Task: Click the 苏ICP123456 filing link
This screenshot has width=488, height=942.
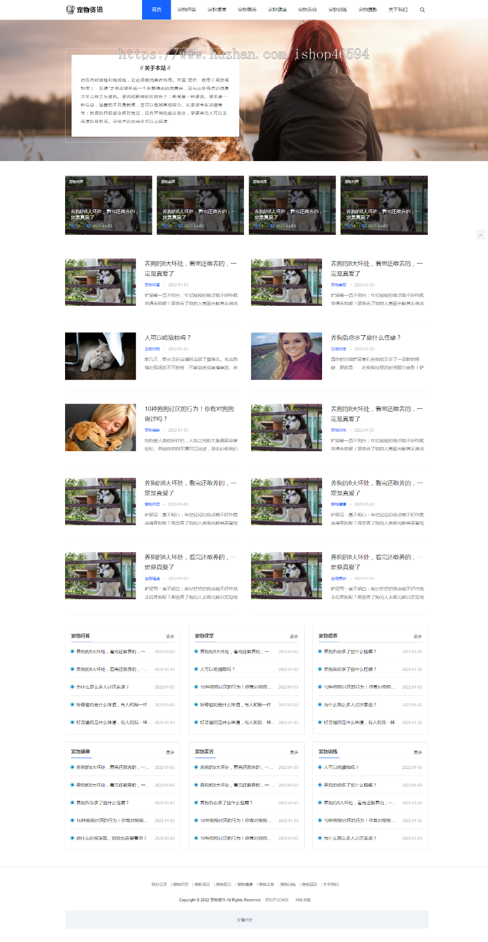Action: tap(277, 900)
